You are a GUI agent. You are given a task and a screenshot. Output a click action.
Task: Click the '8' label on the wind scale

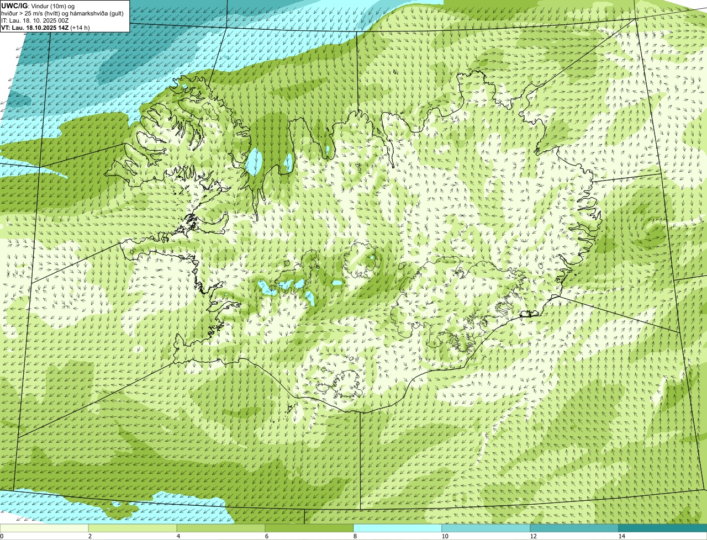pos(355,536)
